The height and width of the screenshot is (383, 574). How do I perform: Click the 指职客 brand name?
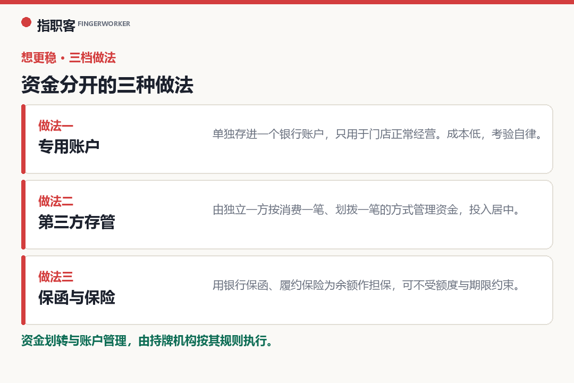tap(56, 26)
